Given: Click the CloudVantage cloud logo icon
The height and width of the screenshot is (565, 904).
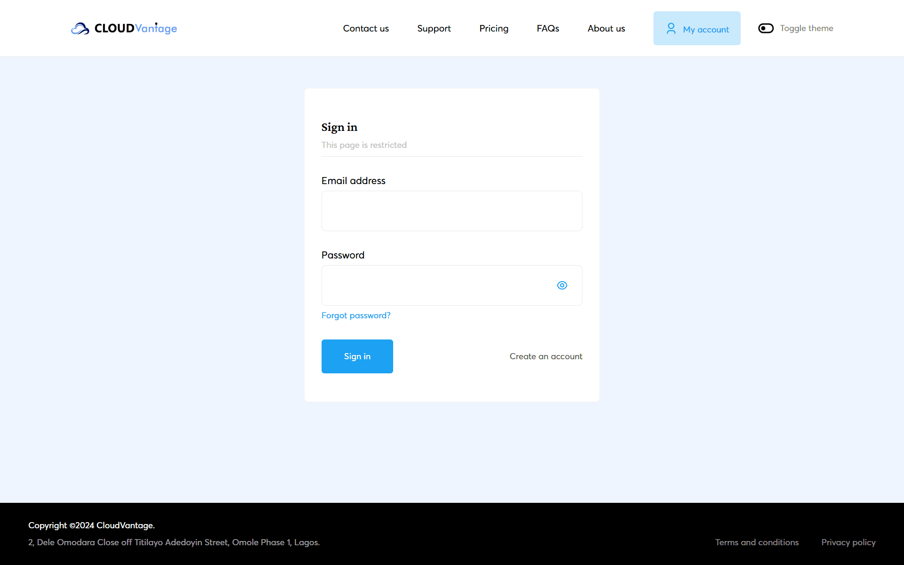Looking at the screenshot, I should [x=80, y=29].
